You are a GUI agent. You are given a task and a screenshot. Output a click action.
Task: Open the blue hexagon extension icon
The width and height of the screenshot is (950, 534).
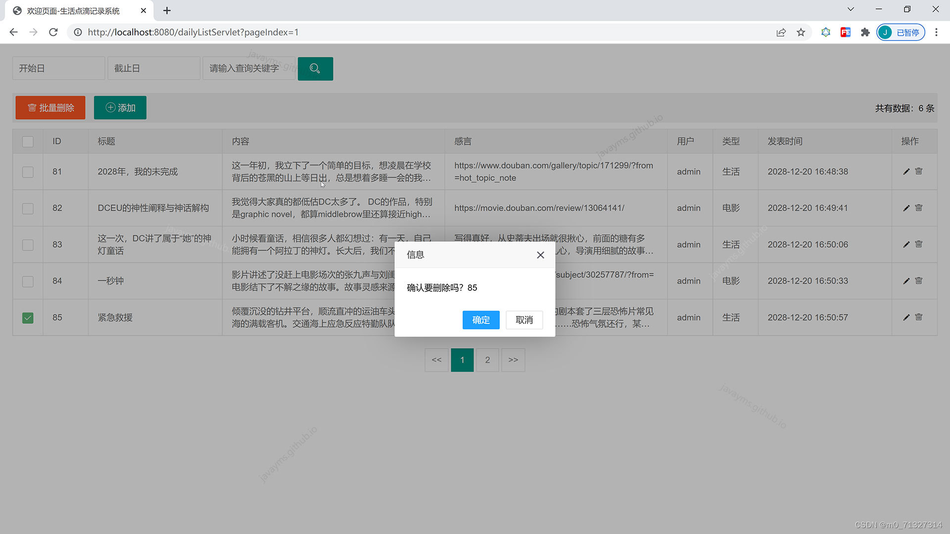pyautogui.click(x=825, y=32)
